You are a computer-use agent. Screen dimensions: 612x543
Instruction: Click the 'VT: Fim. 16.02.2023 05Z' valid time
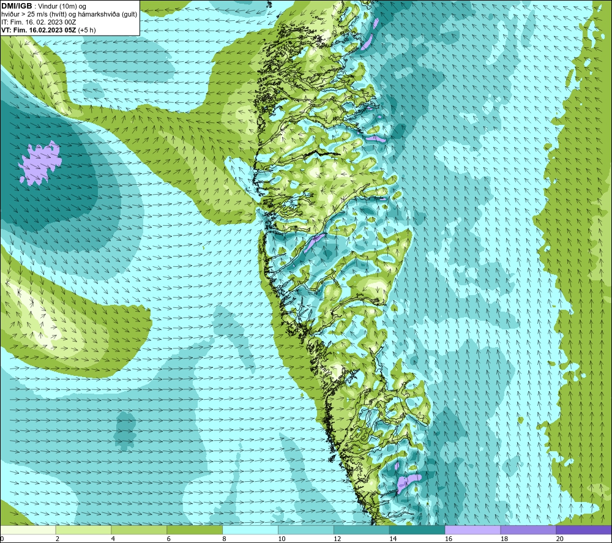click(39, 30)
